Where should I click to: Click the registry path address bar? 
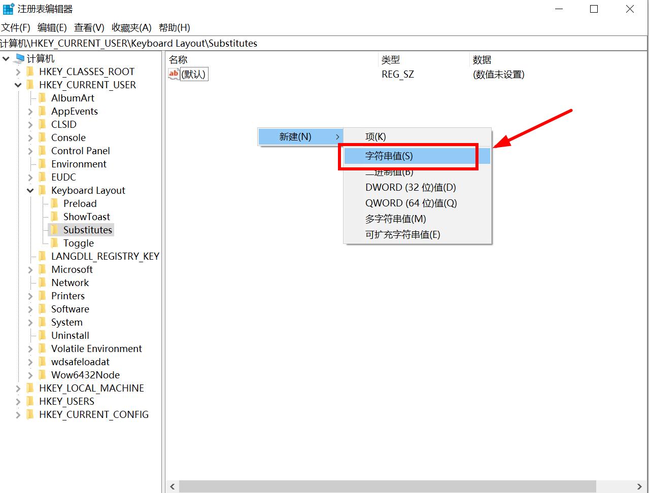(323, 43)
